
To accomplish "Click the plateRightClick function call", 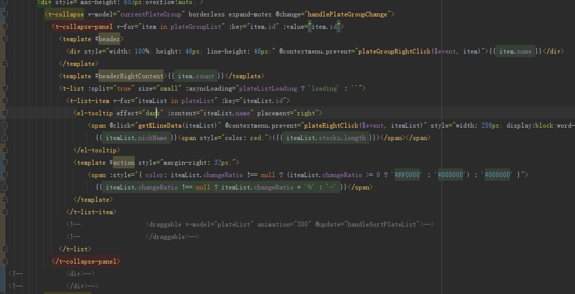I will point(331,126).
